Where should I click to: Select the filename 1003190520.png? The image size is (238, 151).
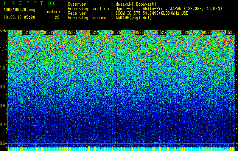coord(20,10)
